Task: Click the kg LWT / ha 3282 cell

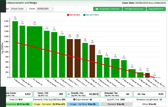Action: point(116,99)
